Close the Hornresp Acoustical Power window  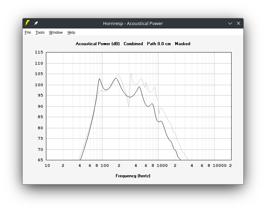pyautogui.click(x=238, y=23)
